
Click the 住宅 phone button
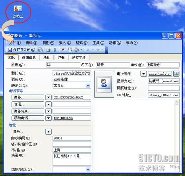click(x=28, y=104)
